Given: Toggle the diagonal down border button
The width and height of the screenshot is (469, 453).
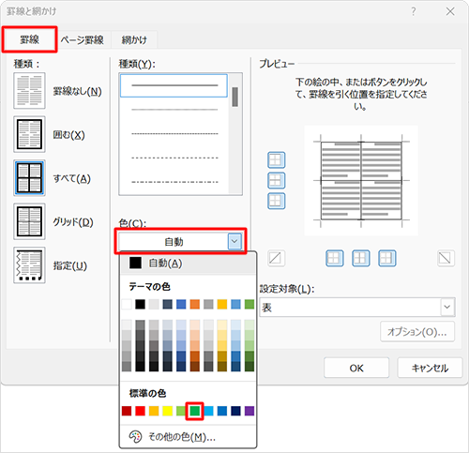Looking at the screenshot, I should click(446, 258).
